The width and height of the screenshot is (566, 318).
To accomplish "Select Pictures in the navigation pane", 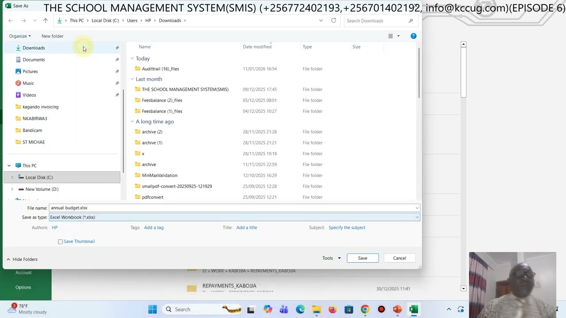I will [30, 72].
